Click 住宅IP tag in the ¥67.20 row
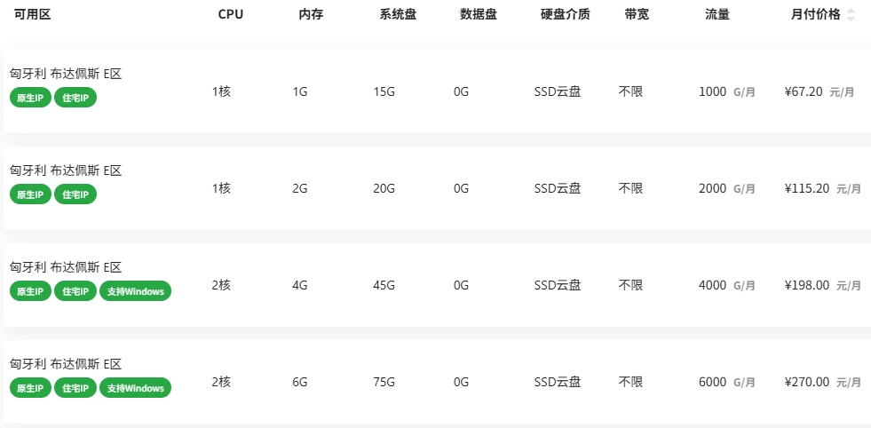The width and height of the screenshot is (871, 428). pos(75,98)
